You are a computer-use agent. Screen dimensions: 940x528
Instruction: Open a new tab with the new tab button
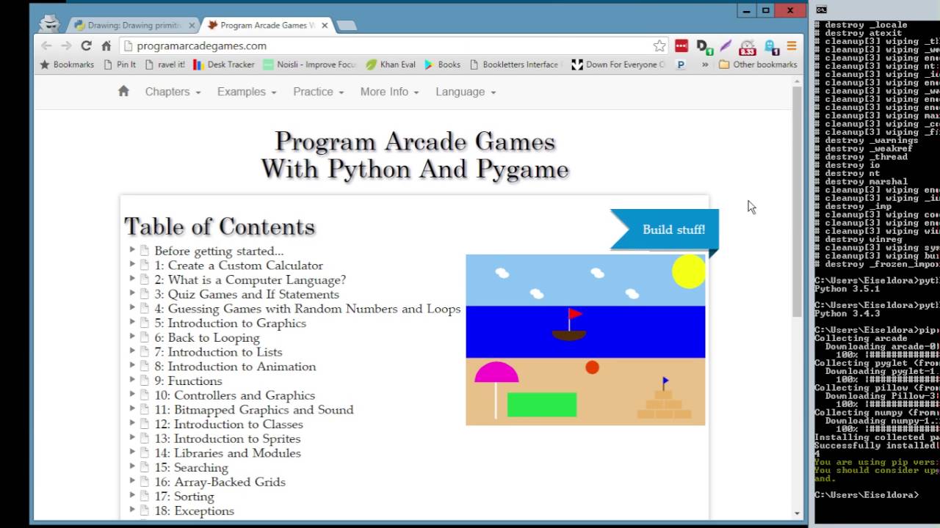346,26
